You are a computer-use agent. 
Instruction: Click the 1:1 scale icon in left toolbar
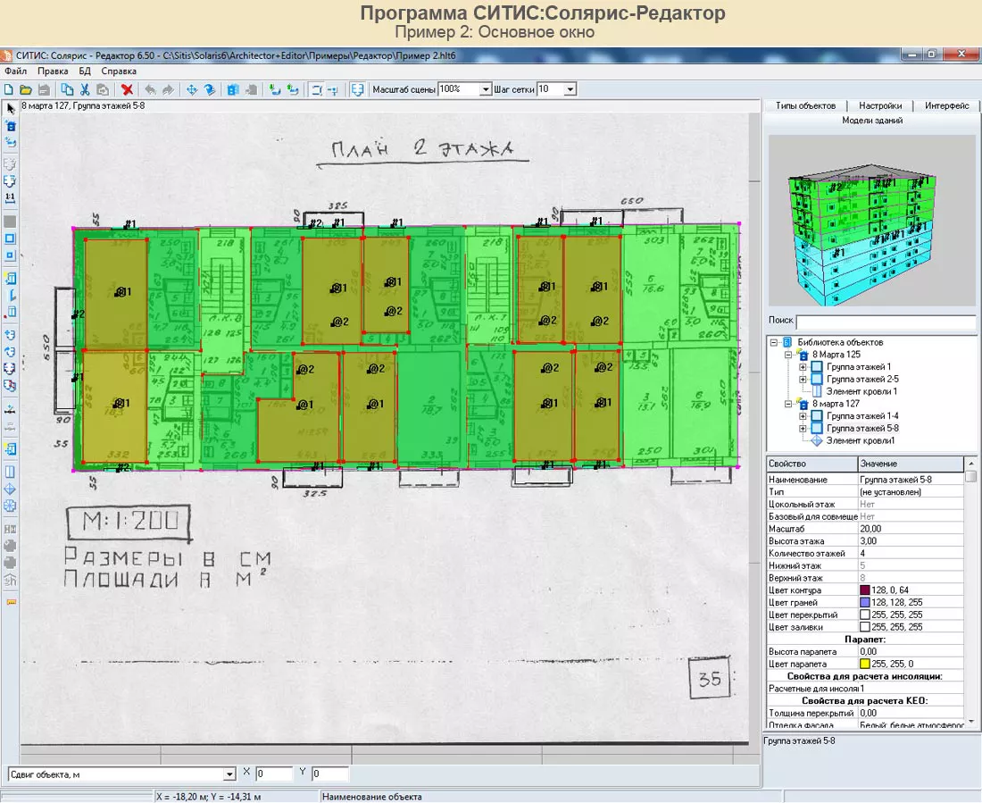click(11, 196)
